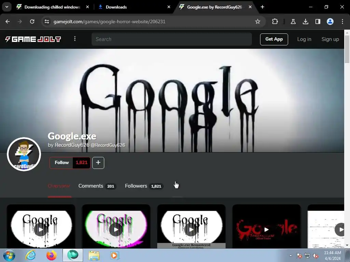The width and height of the screenshot is (350, 262).
Task: Click the Get App button
Action: pos(274,39)
